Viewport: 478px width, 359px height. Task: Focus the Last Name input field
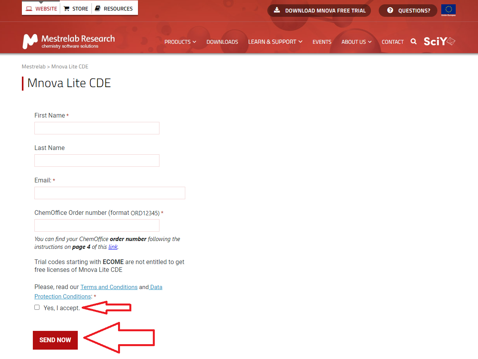click(x=97, y=161)
